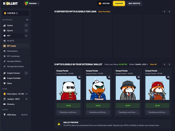175x131 pixels.
Task: Select the red-cap red panda NFT image
Action: tap(157, 88)
